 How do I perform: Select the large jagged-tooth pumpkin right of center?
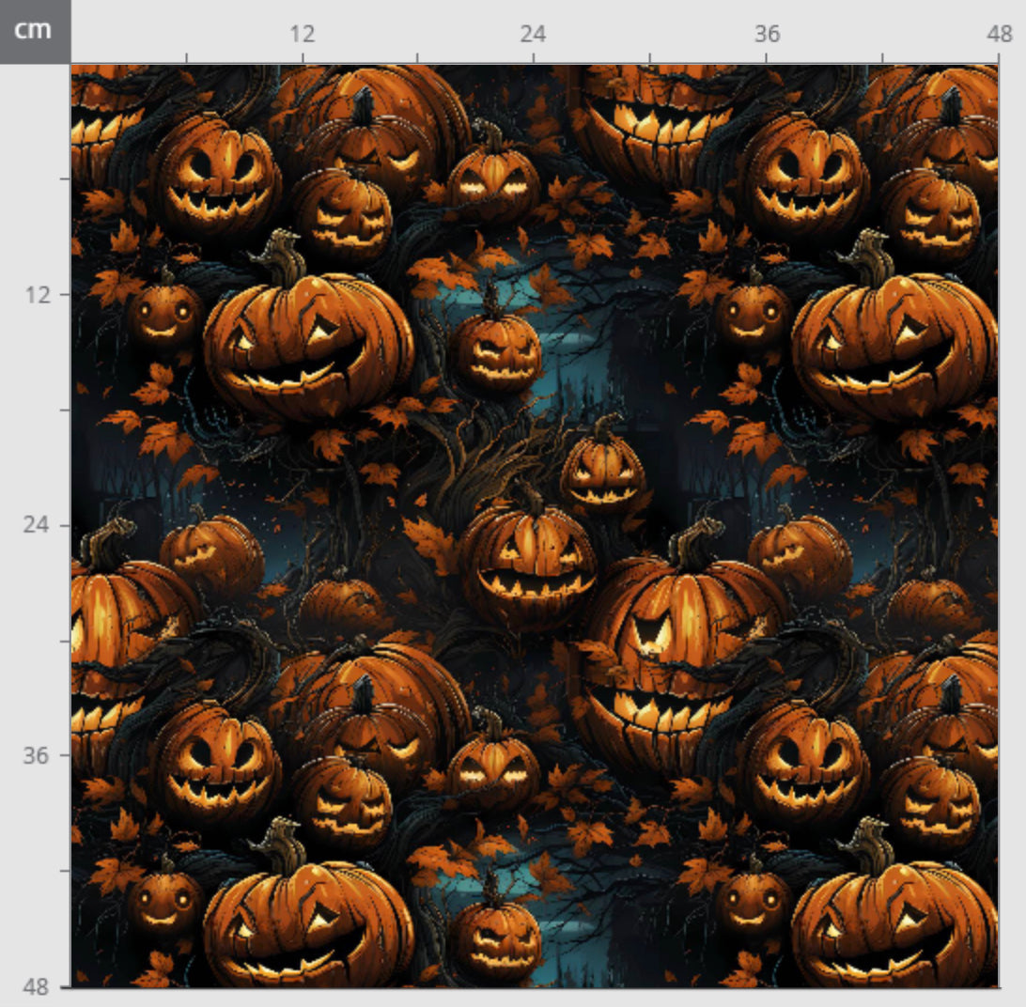click(x=681, y=648)
